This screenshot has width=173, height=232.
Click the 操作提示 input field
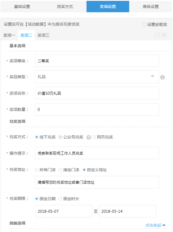[x=97, y=153]
